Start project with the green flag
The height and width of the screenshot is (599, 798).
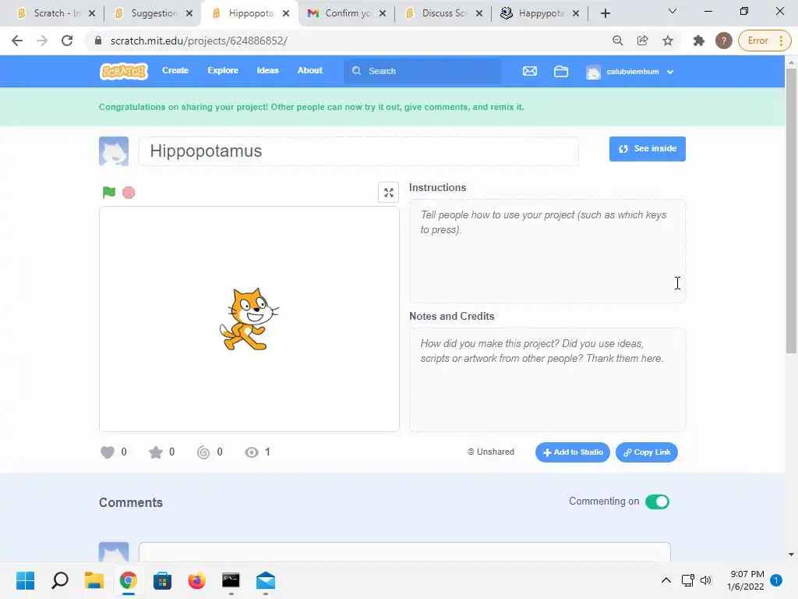pos(109,193)
